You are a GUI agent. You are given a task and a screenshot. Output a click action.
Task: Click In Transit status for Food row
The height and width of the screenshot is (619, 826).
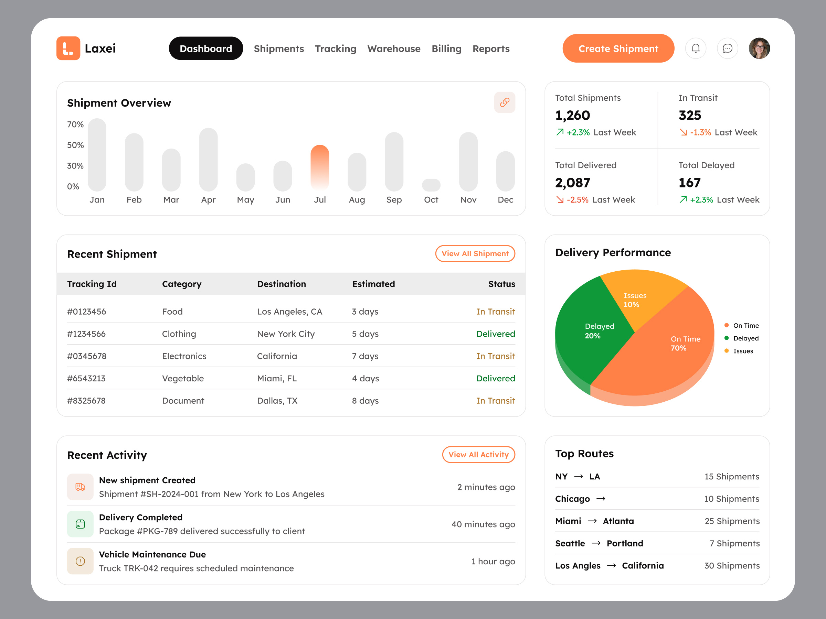[x=496, y=312]
